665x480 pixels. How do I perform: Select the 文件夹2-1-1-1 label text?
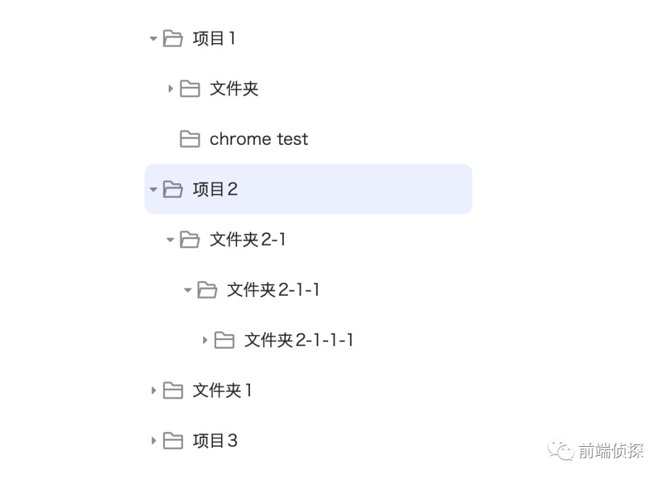coord(299,340)
